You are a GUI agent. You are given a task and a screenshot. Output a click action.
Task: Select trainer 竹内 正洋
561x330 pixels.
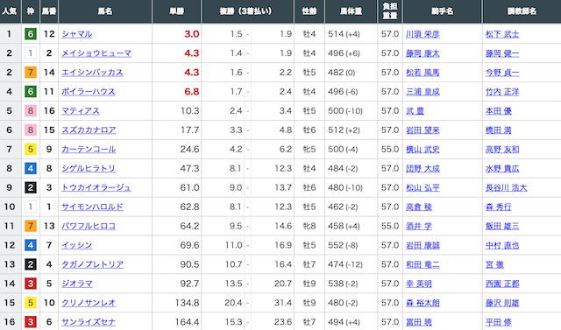click(x=502, y=92)
